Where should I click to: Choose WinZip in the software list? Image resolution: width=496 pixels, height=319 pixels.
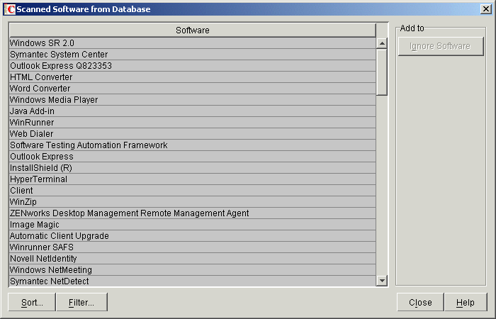tap(193, 202)
